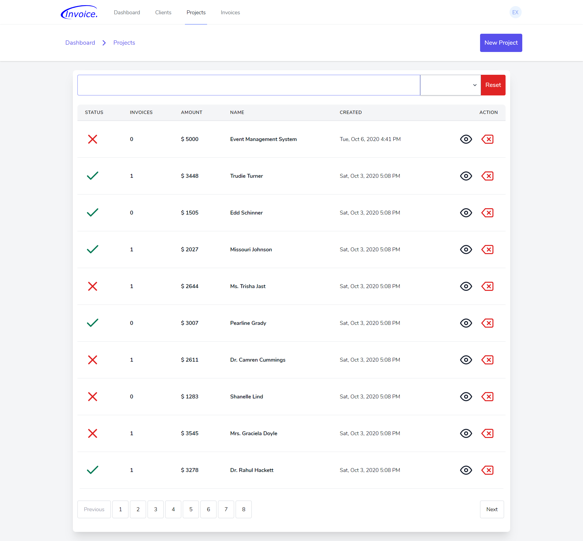Open the filter dropdown beside Reset
The width and height of the screenshot is (583, 541).
[x=450, y=85]
